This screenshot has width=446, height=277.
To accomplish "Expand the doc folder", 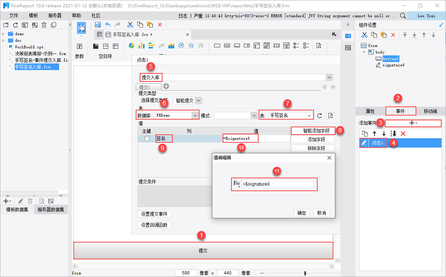I will tap(3, 40).
